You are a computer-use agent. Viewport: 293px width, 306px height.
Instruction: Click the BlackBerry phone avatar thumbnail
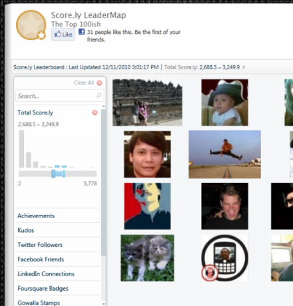tap(224, 258)
